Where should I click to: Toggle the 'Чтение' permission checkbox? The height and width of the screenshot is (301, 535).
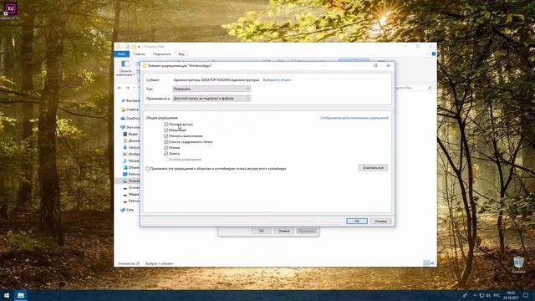(166, 147)
